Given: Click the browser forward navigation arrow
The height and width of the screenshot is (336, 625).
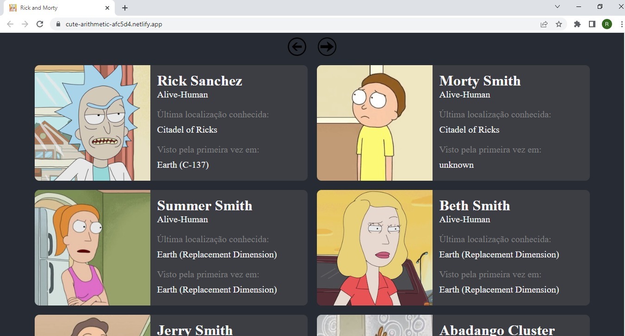Looking at the screenshot, I should (25, 24).
